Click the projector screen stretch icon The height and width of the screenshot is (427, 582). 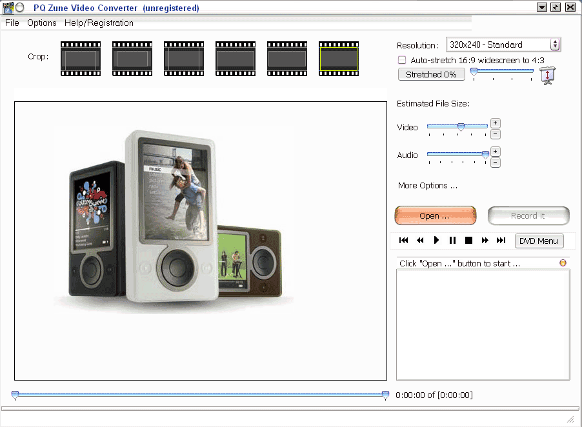pos(547,75)
